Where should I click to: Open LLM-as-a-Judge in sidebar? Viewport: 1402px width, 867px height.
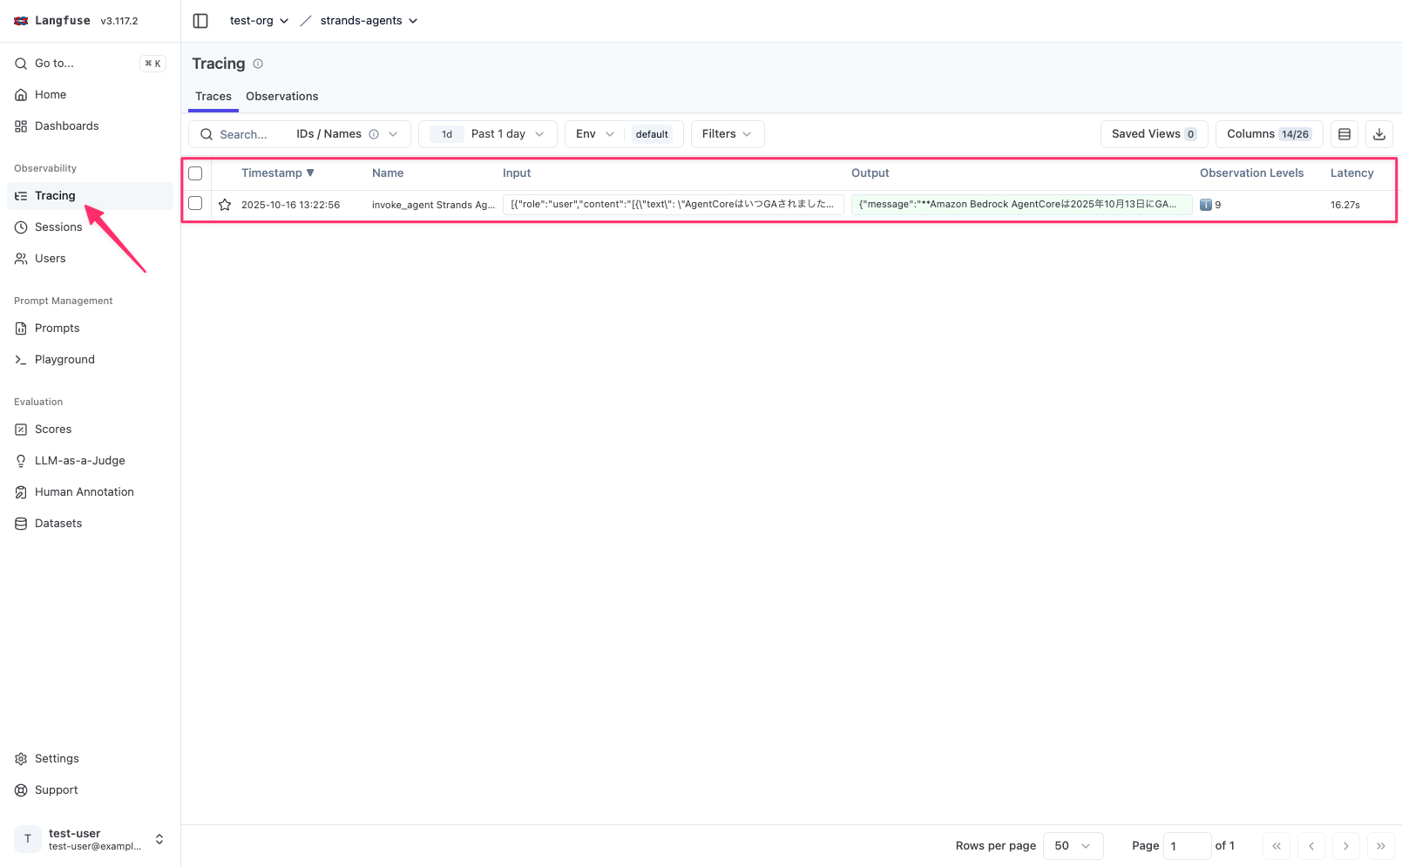(x=79, y=461)
